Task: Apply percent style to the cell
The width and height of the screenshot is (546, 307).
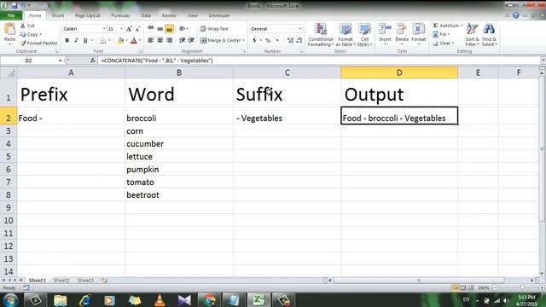Action: click(268, 40)
